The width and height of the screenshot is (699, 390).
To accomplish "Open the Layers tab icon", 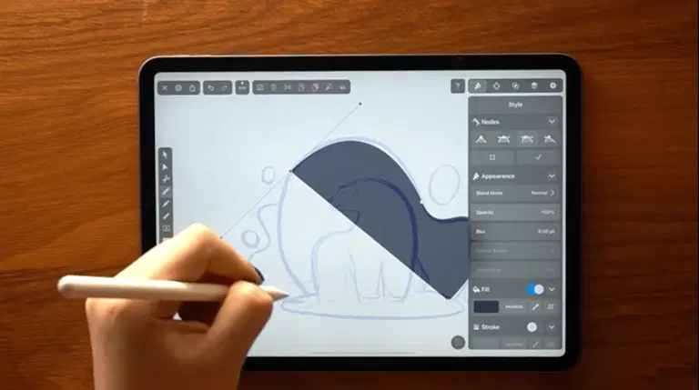I will 534,86.
